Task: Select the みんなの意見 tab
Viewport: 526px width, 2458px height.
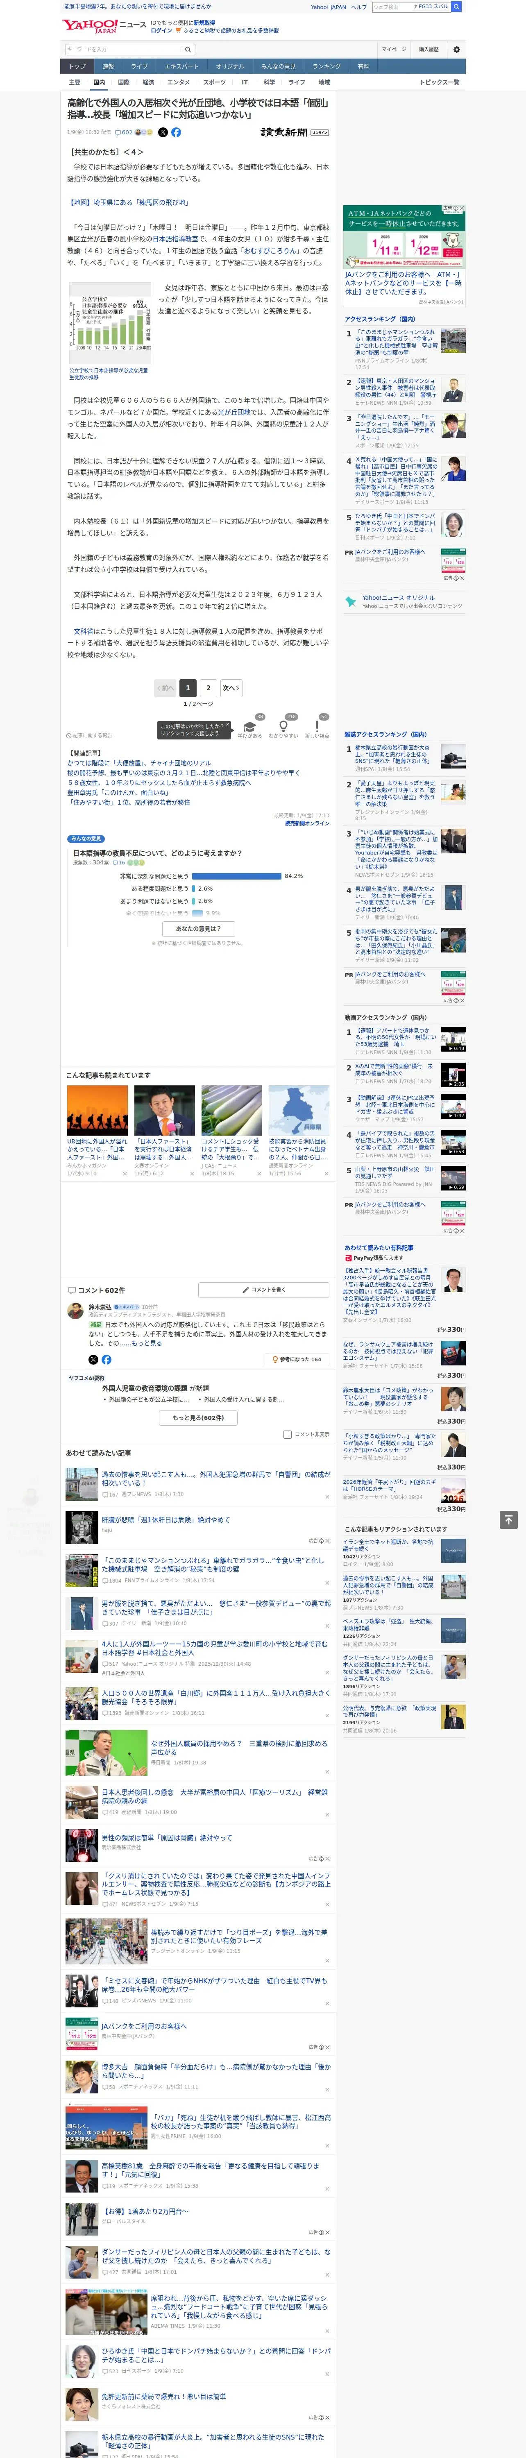Action: (279, 67)
